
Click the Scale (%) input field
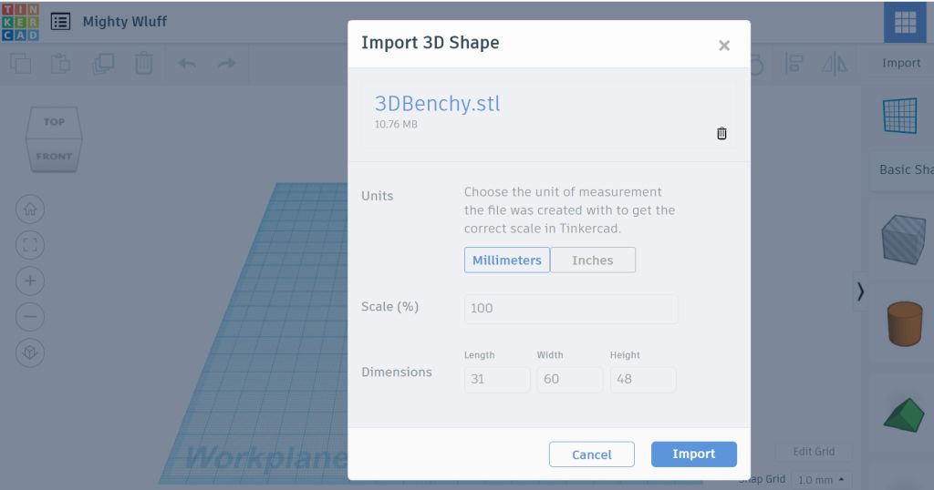tap(571, 309)
